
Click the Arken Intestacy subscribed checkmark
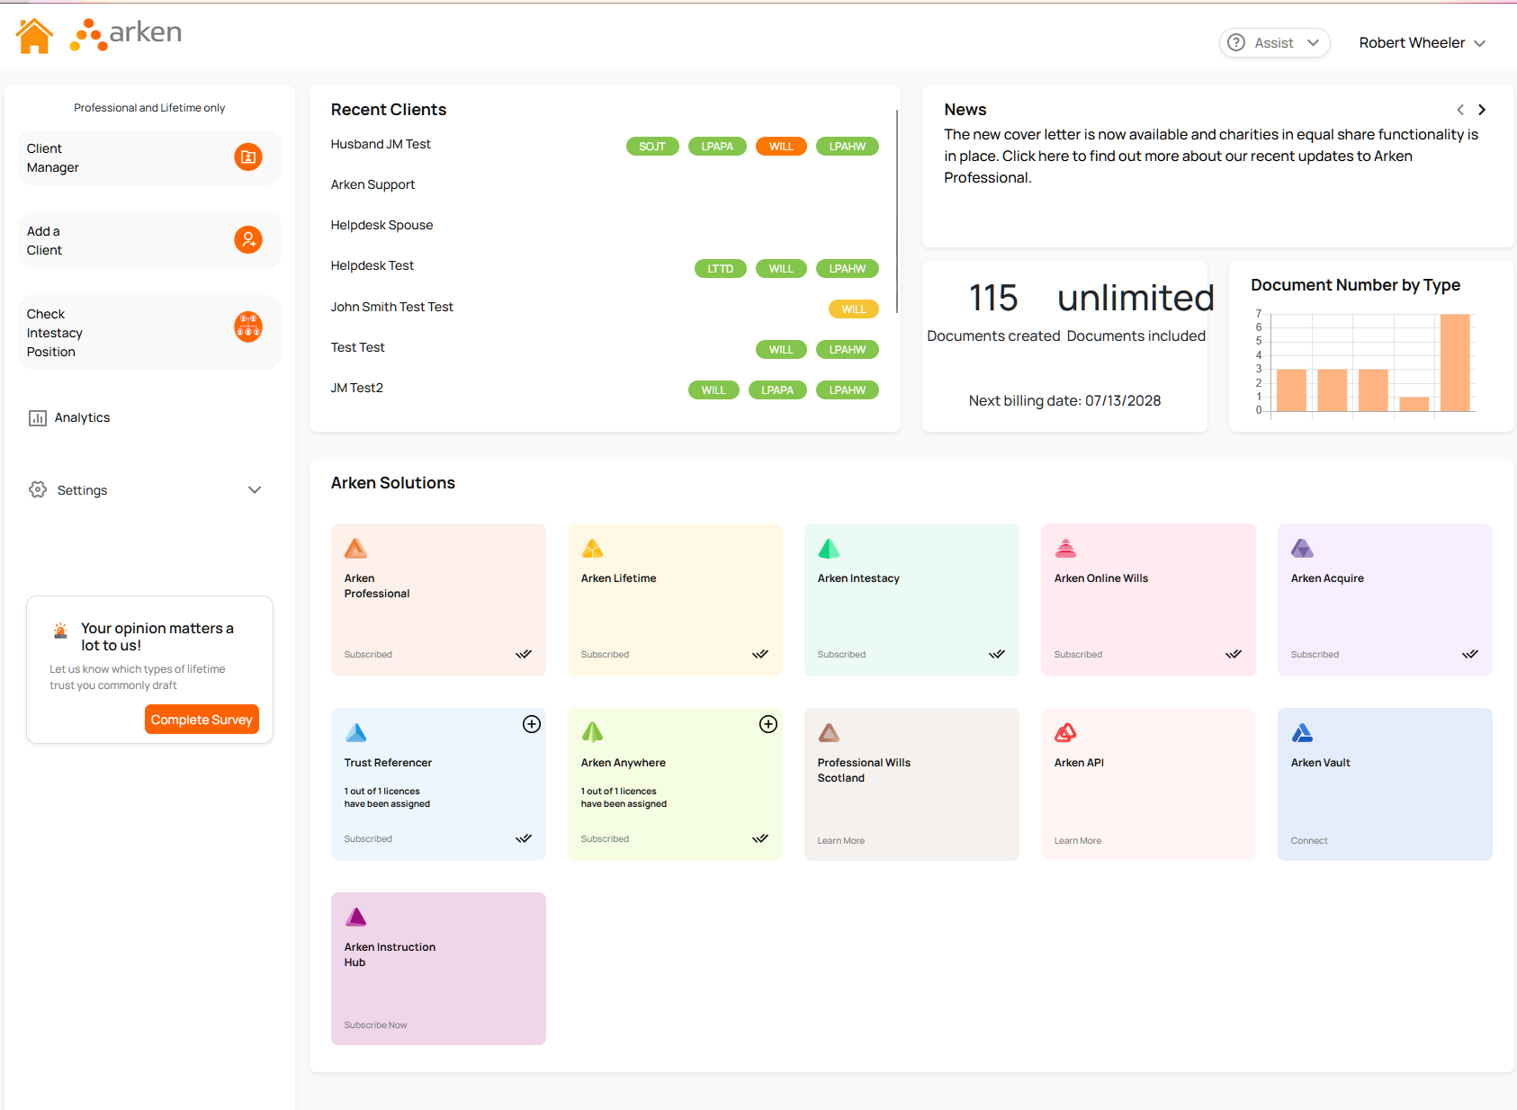[x=997, y=654]
